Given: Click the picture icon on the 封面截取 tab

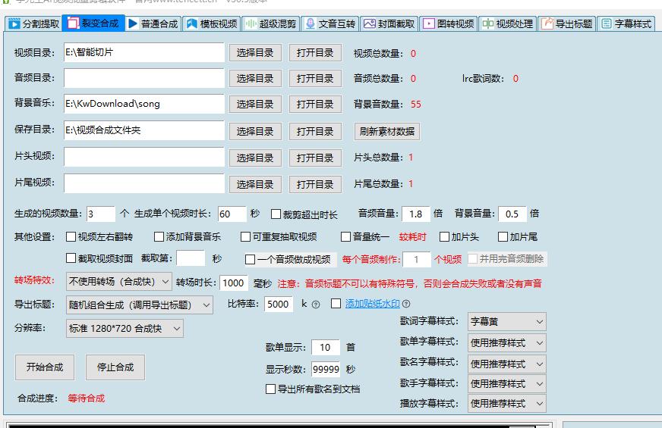Looking at the screenshot, I should pos(370,23).
